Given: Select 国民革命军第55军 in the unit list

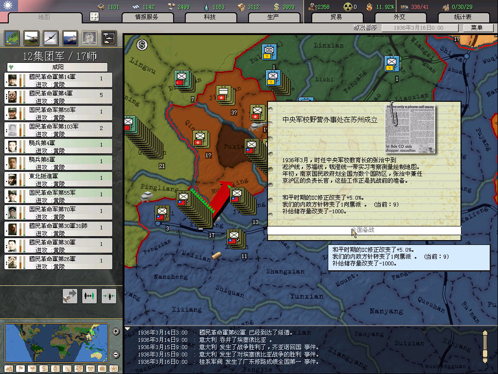Looking at the screenshot, I should click(58, 196).
